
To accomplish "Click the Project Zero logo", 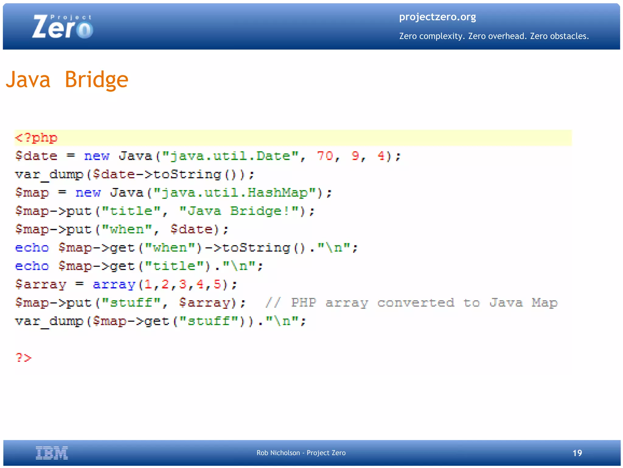I will 62,27.
